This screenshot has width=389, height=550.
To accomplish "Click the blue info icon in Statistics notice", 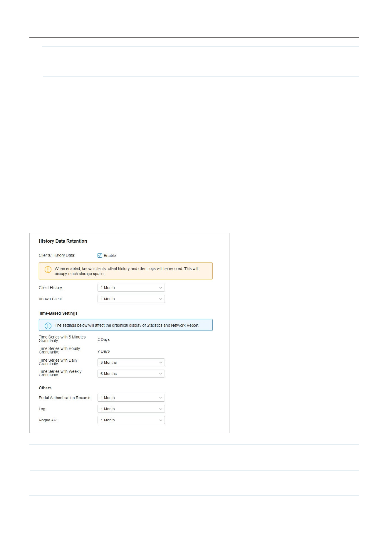I will click(48, 326).
